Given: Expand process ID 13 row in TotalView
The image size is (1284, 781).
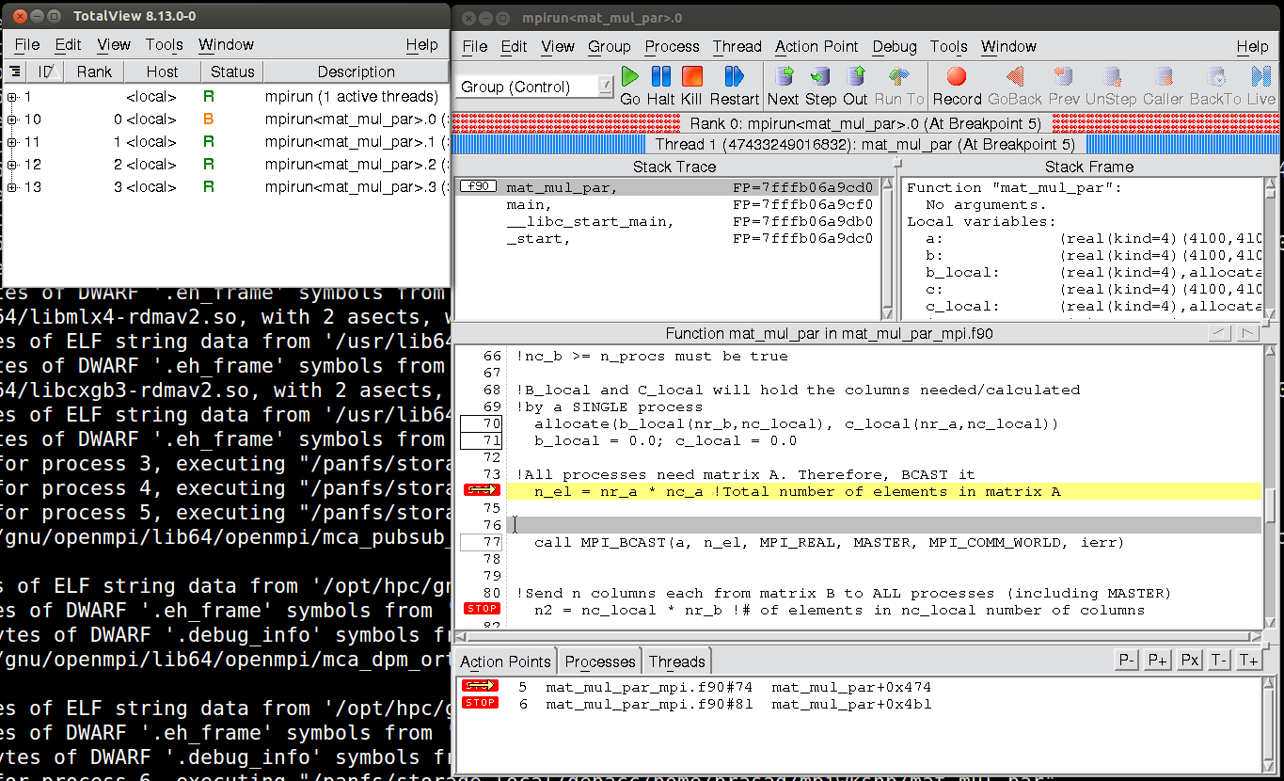Looking at the screenshot, I should [11, 187].
